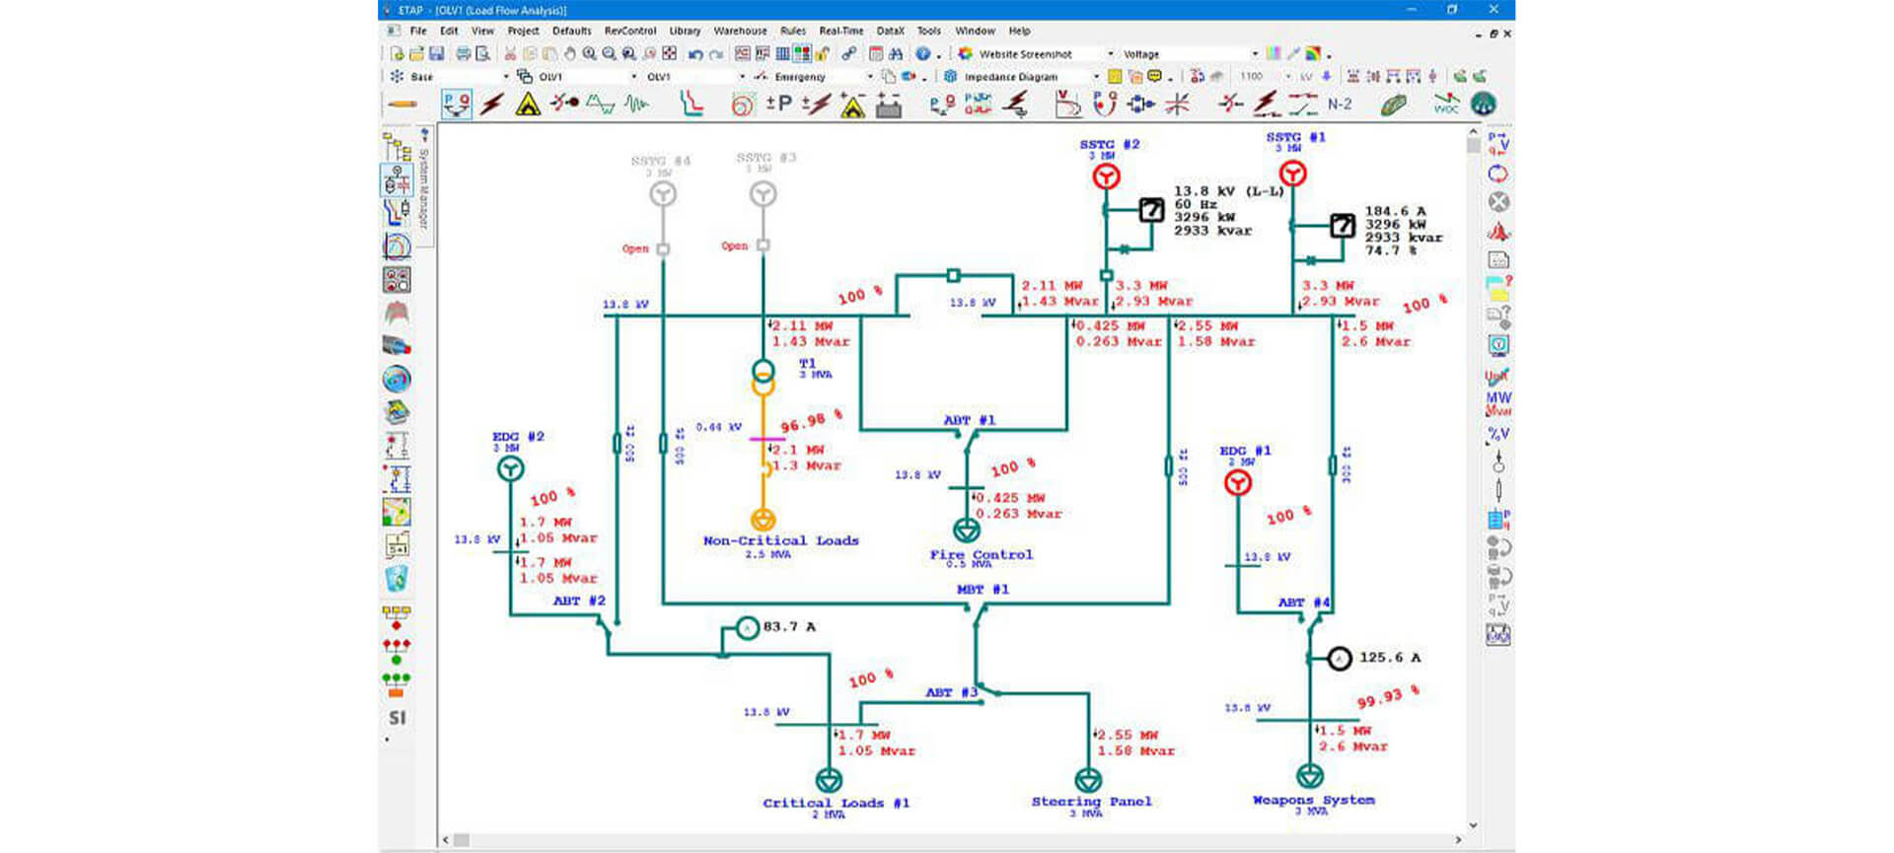
Task: Open the Real-Time menu
Action: pos(841,31)
